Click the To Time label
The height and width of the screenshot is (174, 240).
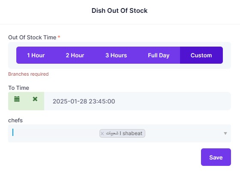pos(19,88)
